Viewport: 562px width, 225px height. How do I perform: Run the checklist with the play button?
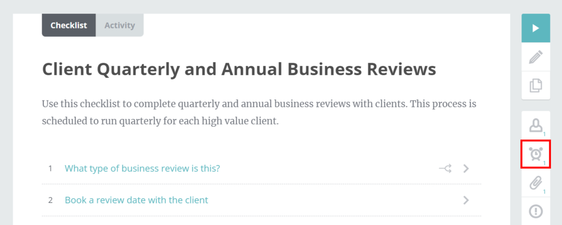click(536, 29)
